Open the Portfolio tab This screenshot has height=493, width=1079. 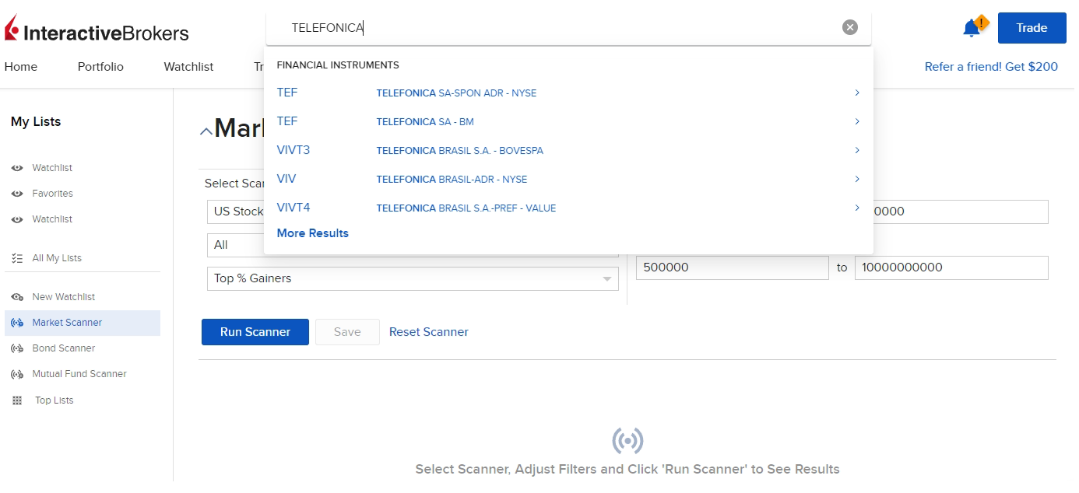100,67
